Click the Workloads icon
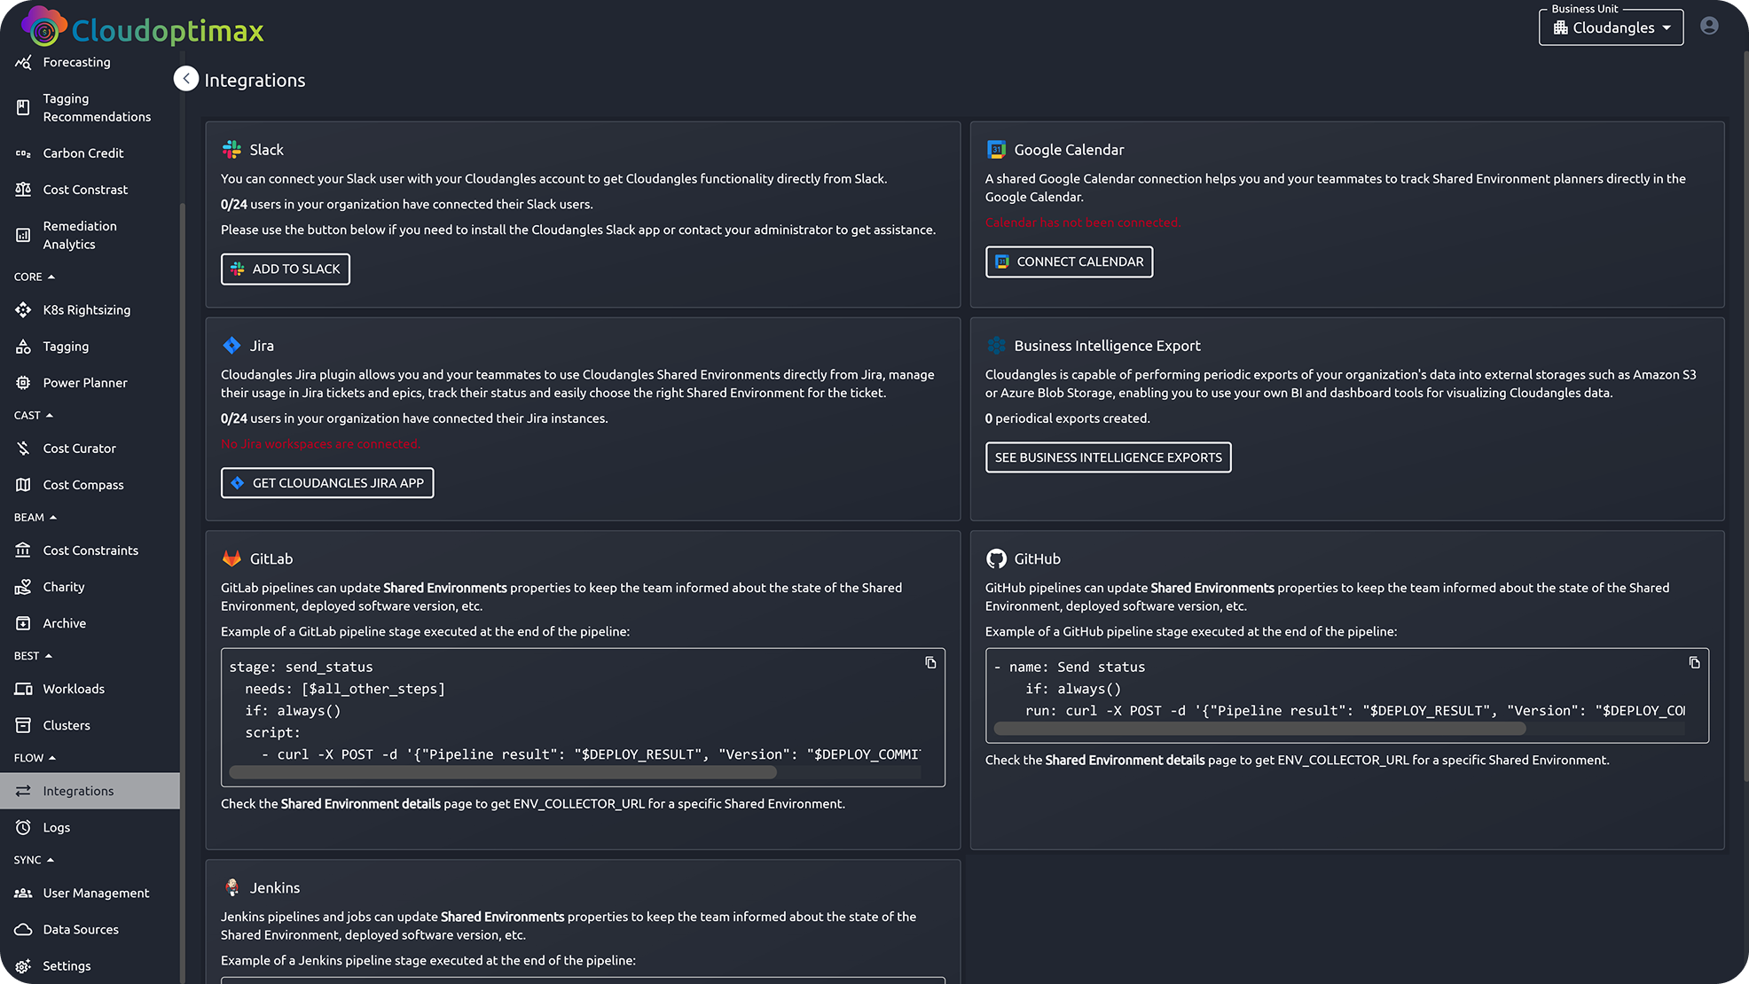 pyautogui.click(x=23, y=689)
